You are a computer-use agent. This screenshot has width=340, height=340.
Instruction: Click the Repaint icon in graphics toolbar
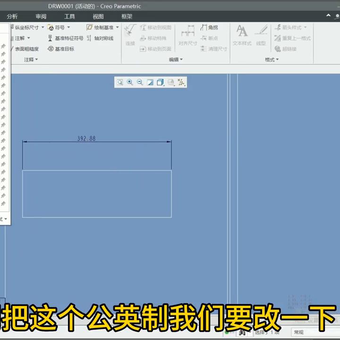click(x=150, y=82)
